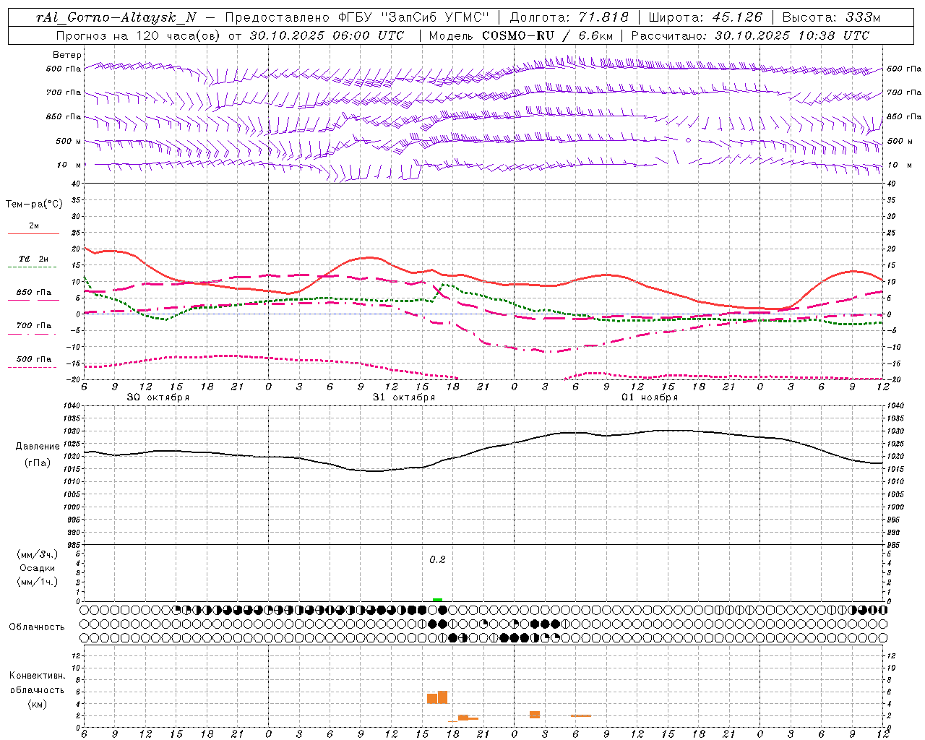
Task: Click the "Давление" pressure panel label
Action: [38, 447]
